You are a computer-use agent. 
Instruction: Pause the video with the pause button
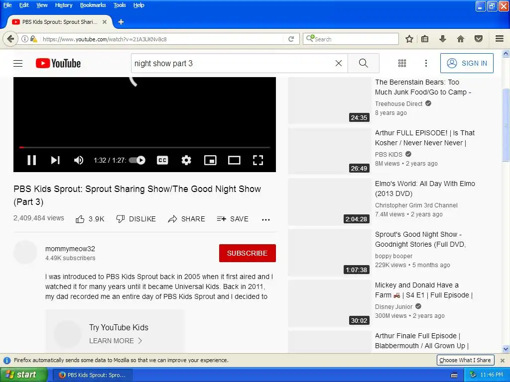tap(31, 160)
